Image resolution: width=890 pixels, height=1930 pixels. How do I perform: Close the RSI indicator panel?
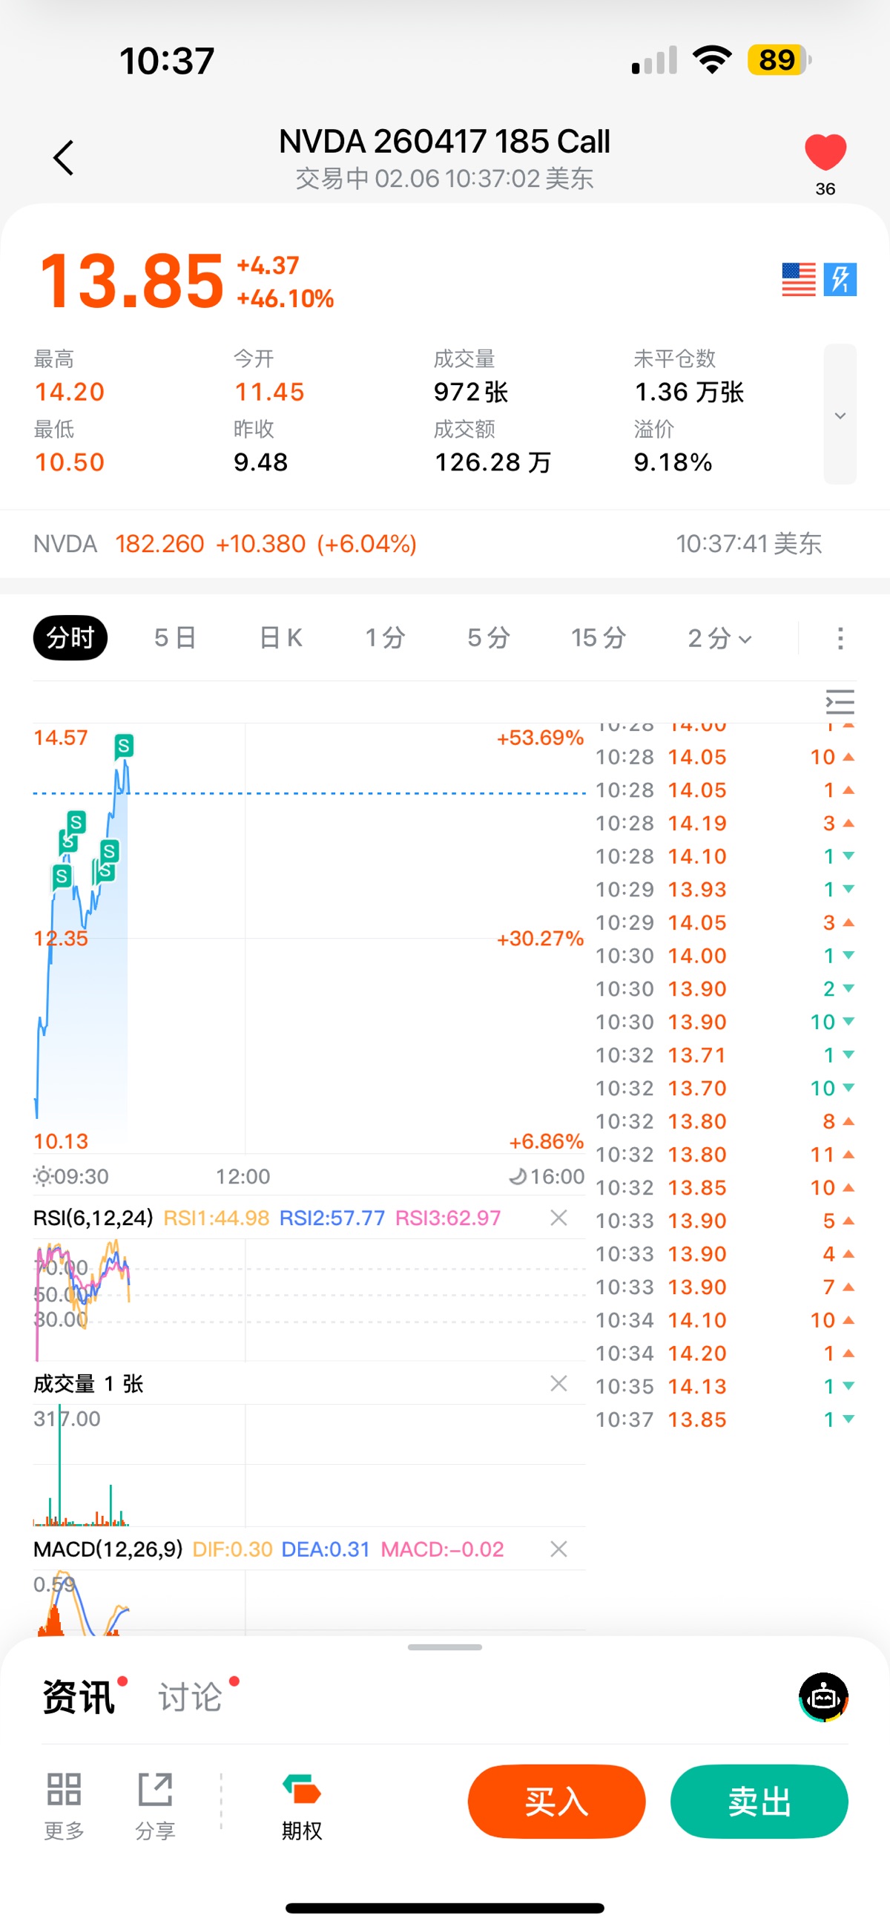pos(558,1218)
